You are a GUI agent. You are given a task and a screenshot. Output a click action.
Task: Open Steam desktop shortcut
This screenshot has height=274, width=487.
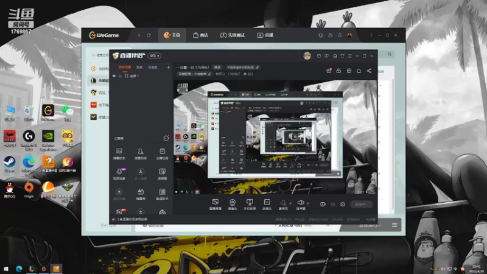pyautogui.click(x=9, y=164)
